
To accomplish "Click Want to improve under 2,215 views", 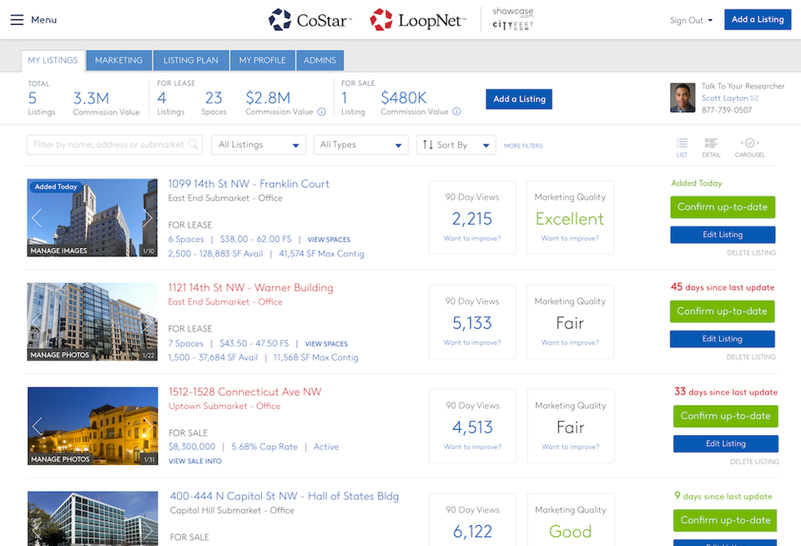I will pos(472,238).
